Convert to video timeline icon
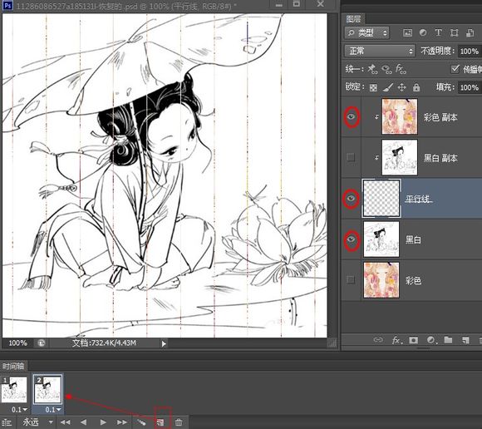This screenshot has height=429, width=482. (x=7, y=422)
